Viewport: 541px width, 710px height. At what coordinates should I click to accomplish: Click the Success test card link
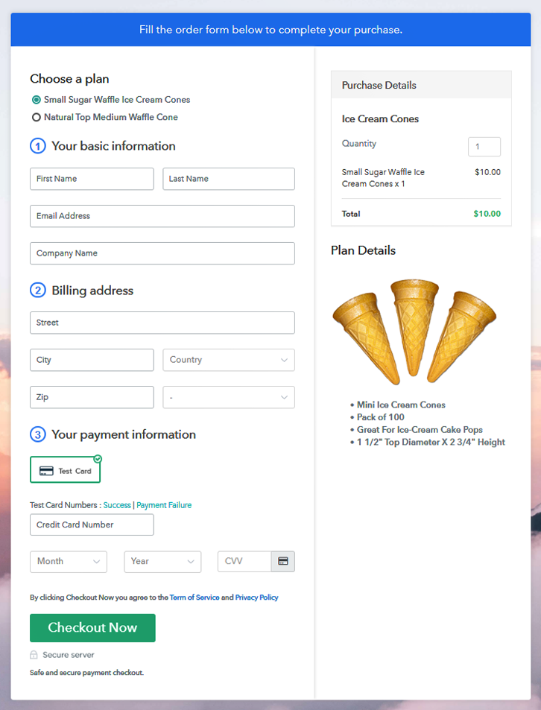coord(117,505)
